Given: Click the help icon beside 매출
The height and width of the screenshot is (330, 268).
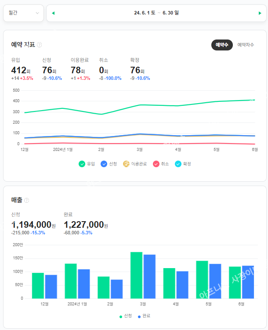Looking at the screenshot, I should pos(27,201).
